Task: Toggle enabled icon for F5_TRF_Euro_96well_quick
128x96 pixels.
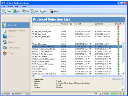Action: pos(118,37)
